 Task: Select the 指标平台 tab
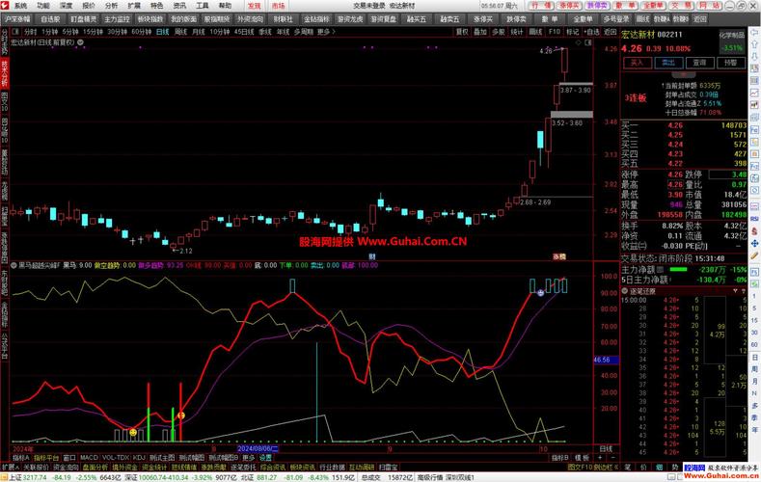pos(46,458)
